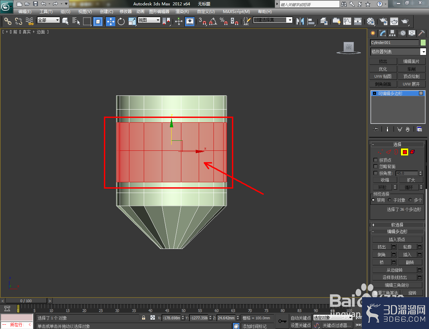Open the Material Editor icon
This screenshot has width=429, height=329.
371,21
